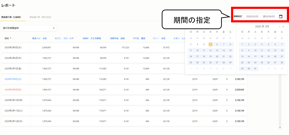Select value 1,870,444 in February 10 row
This screenshot has height=135, width=289.
(x=47, y=100)
